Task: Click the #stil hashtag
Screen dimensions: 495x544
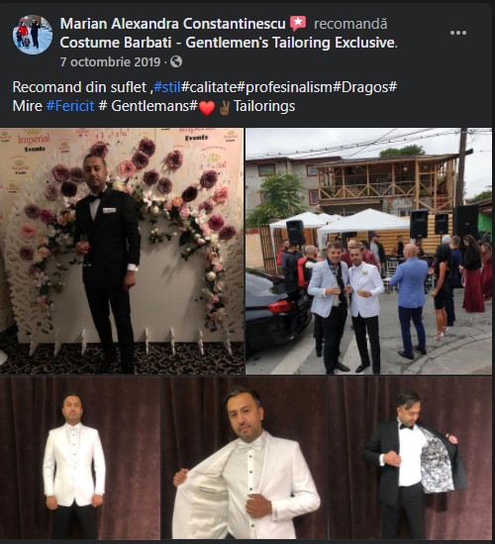Action: 167,87
